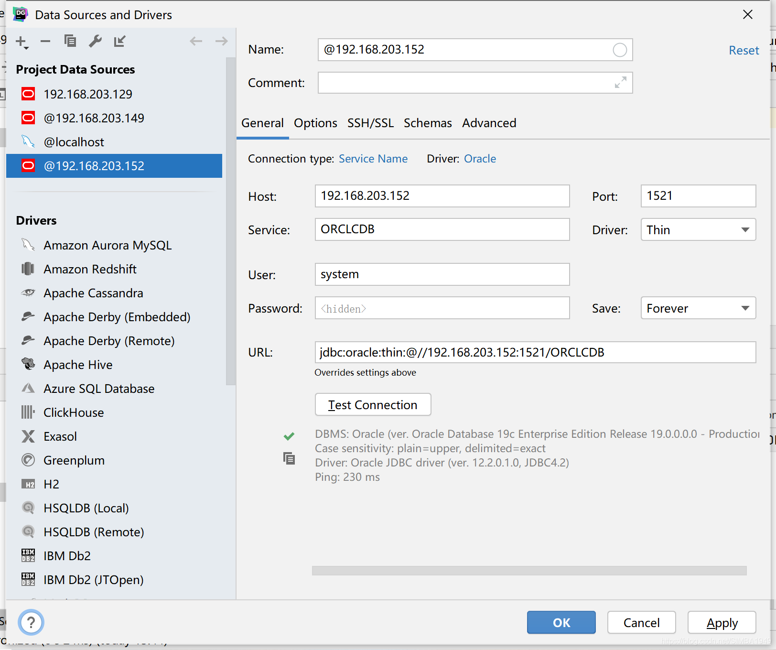Go forward with the right arrow
Screen dimensions: 776x650
tap(221, 42)
